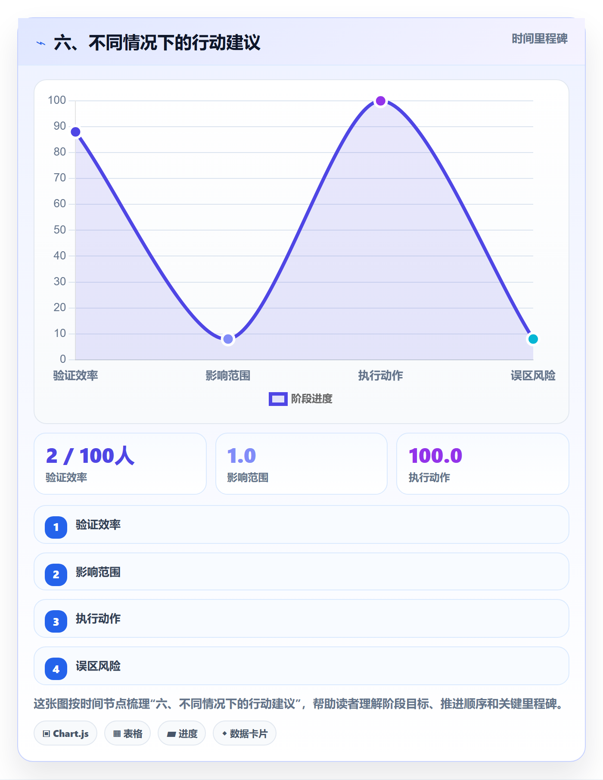Select the 影响范围 data point on chart
603x780 pixels.
(x=228, y=339)
